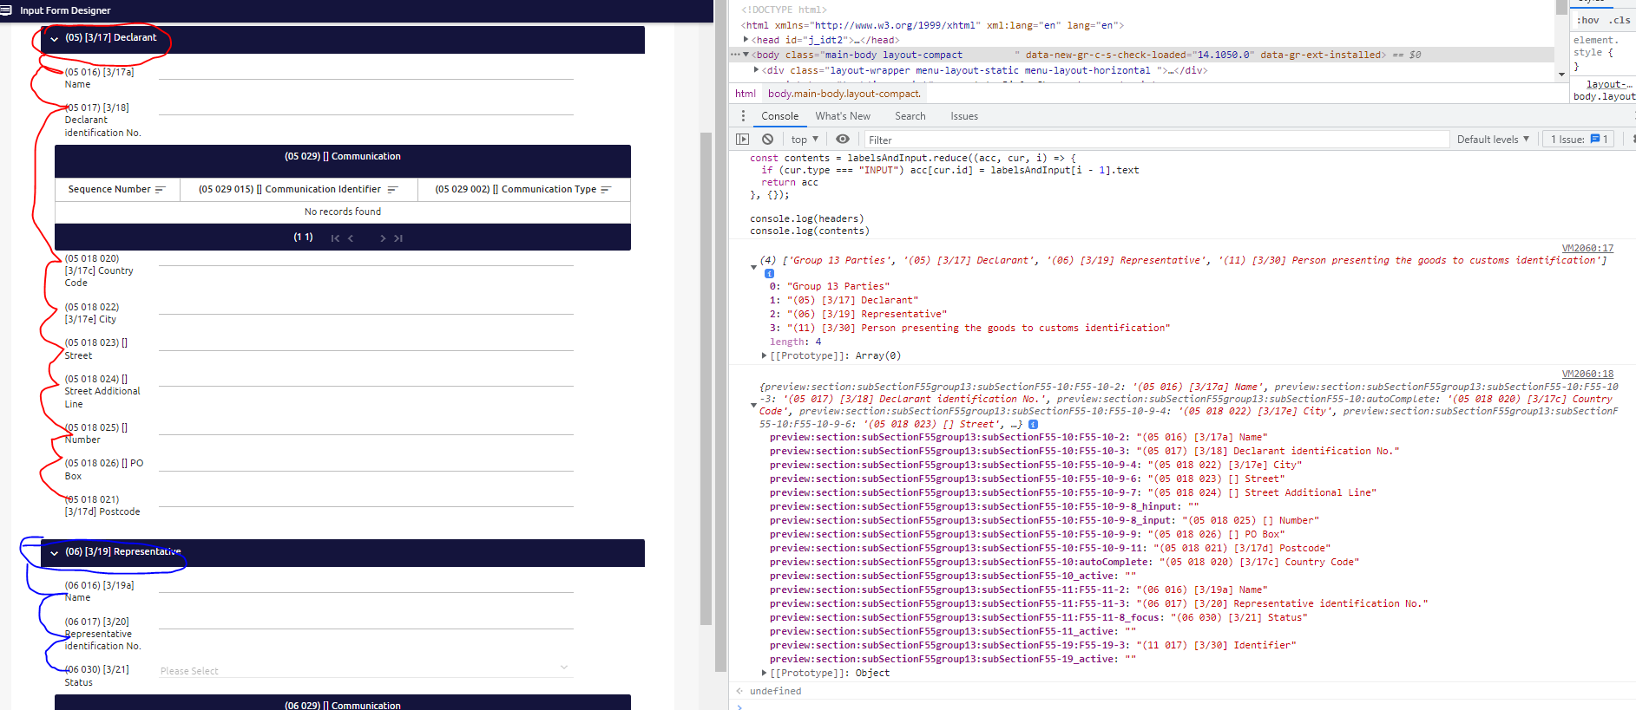Collapse the (06) [3/19] Representative section
This screenshot has width=1636, height=710.
click(55, 553)
